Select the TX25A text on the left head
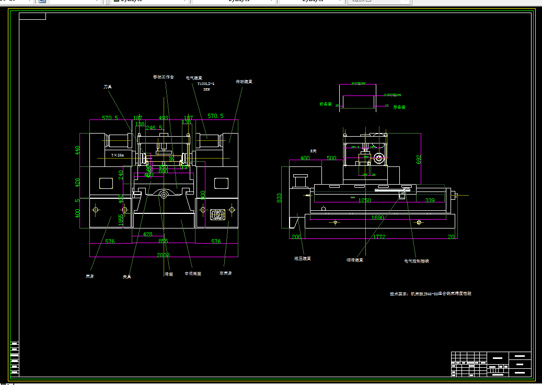 pos(118,155)
